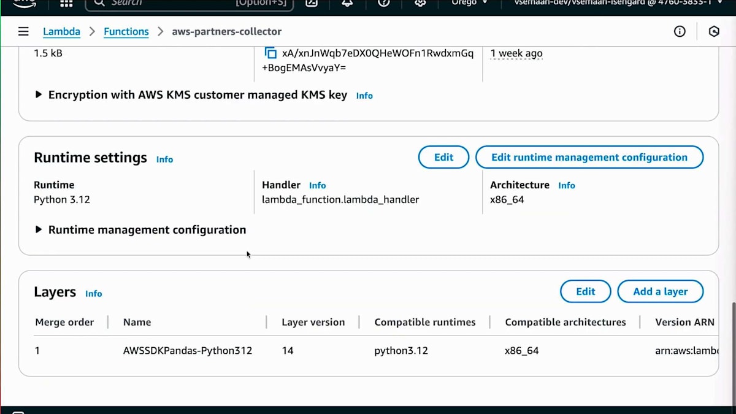
Task: Open the AWS services grid menu
Action: (66, 3)
